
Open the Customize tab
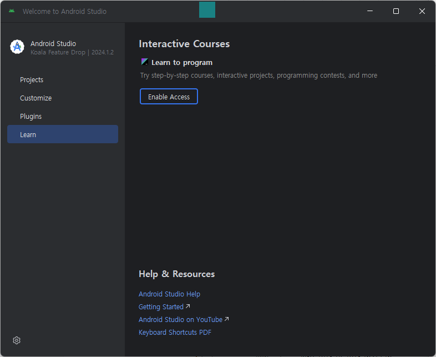pyautogui.click(x=36, y=98)
